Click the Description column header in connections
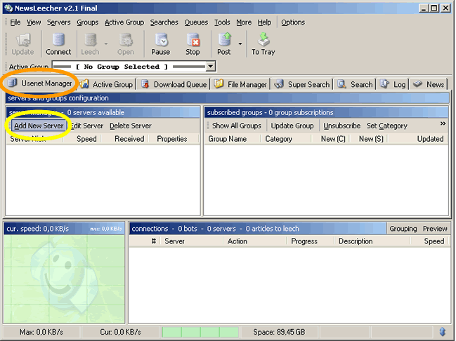The width and height of the screenshot is (456, 341). tap(372, 241)
